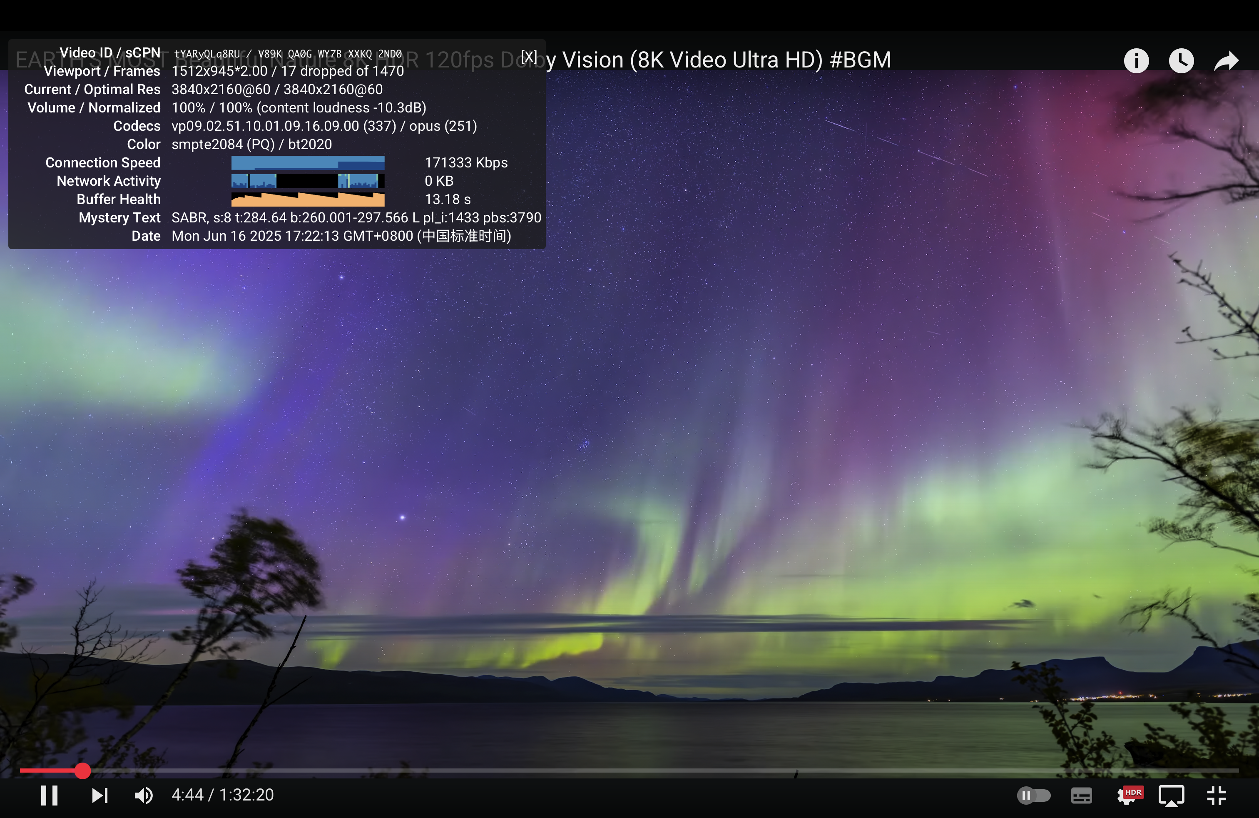
Task: Turn on subtitles/closed captions
Action: [x=1081, y=795]
